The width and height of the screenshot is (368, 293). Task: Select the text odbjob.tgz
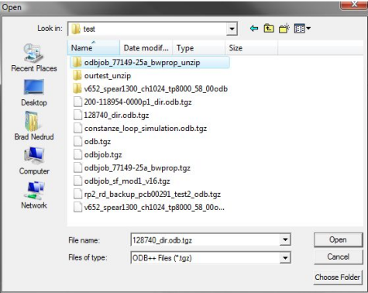(103, 154)
